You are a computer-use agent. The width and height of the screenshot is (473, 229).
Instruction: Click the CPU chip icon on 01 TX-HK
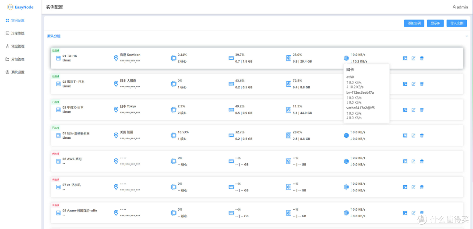(x=173, y=58)
